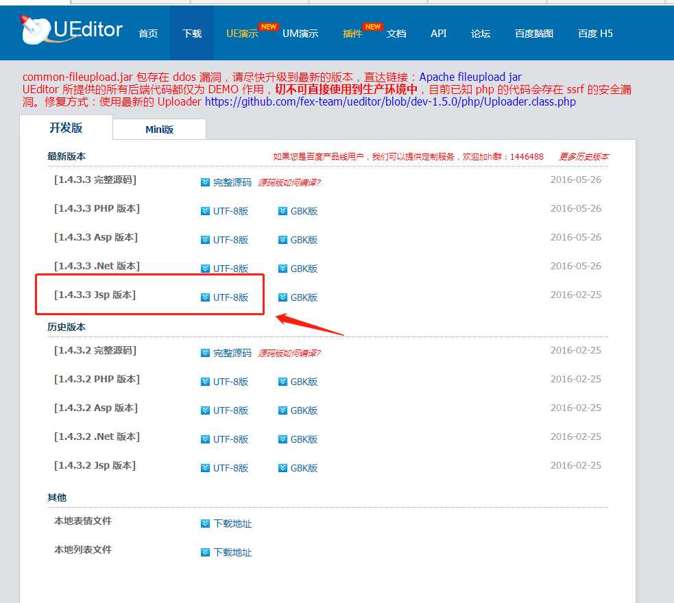Image resolution: width=674 pixels, height=603 pixels.
Task: Click 下载地址 for 本地表情文件
Action: pos(232,524)
